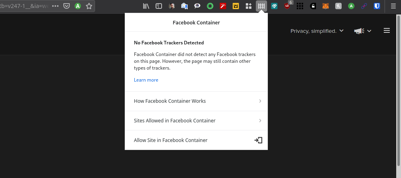Open the Firefox application hamburger menu
Viewport: 401px width, 178px height.
tap(393, 6)
